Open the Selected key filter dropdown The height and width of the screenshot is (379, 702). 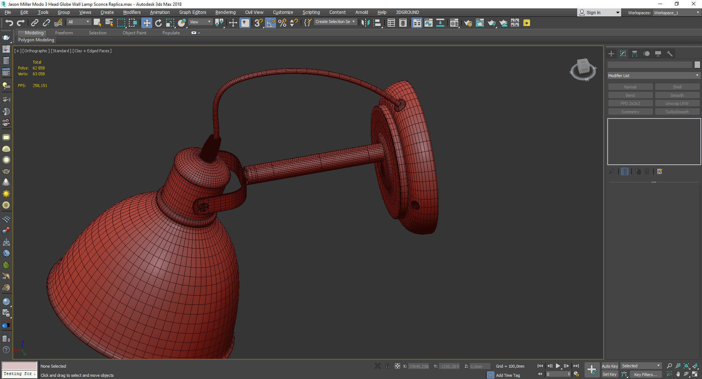[x=641, y=366]
